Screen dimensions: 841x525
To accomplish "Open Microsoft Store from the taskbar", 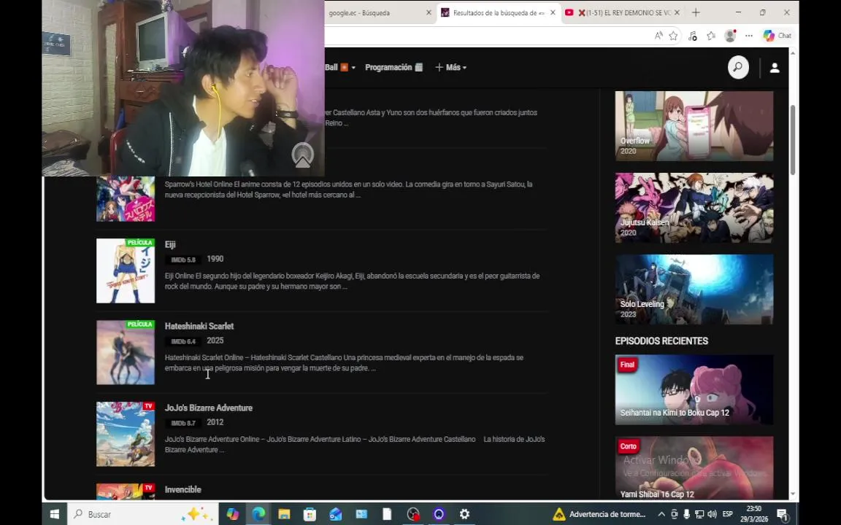I will (x=310, y=514).
